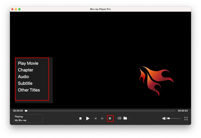Mute audio via the speaker icon

(164, 118)
